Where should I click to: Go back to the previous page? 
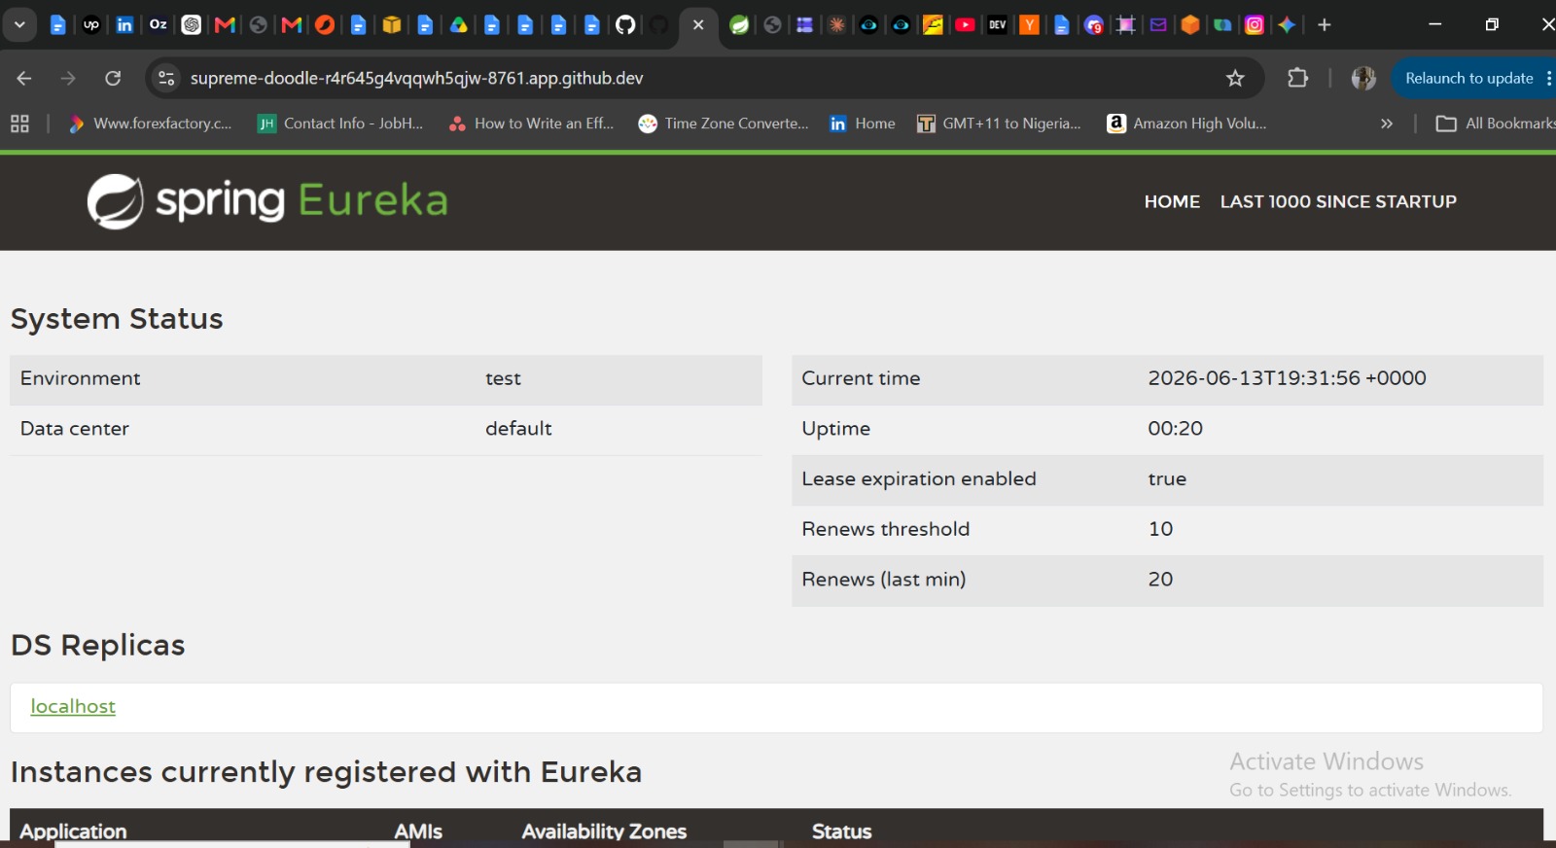(24, 78)
